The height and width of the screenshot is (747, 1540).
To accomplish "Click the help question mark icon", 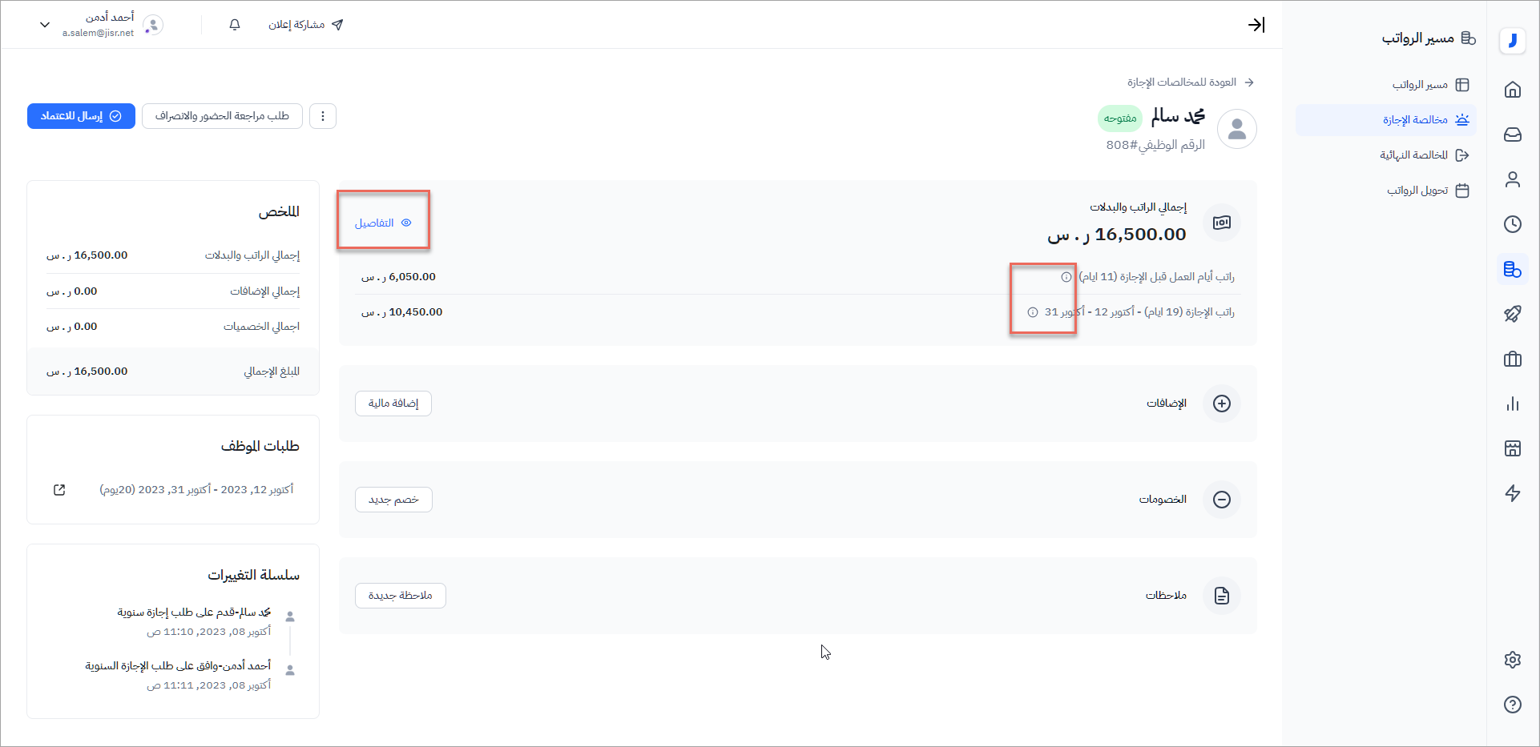I will pos(1512,705).
